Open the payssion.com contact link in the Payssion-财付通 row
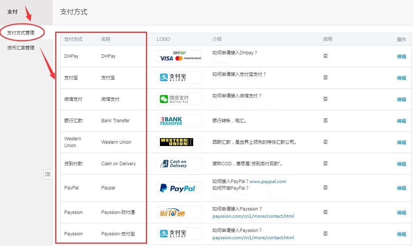 click(253, 216)
